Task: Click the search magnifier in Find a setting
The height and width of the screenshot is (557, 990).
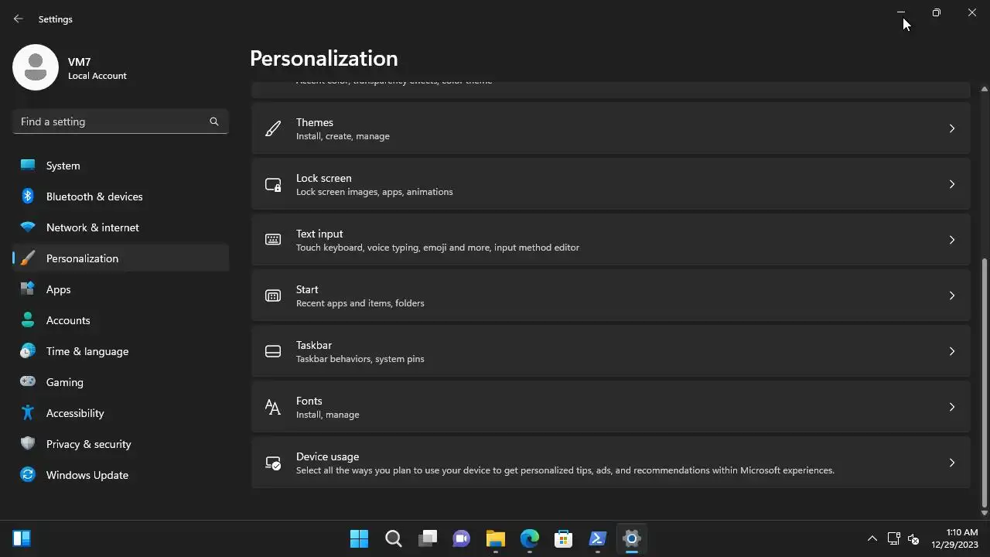Action: click(214, 121)
